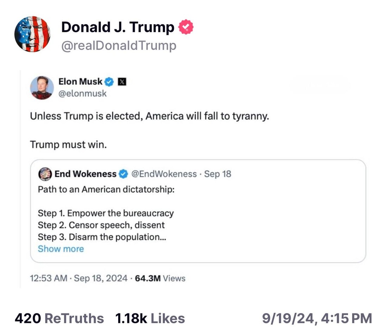Open the Donald J. Trump display name
The width and height of the screenshot is (387, 330).
click(118, 27)
